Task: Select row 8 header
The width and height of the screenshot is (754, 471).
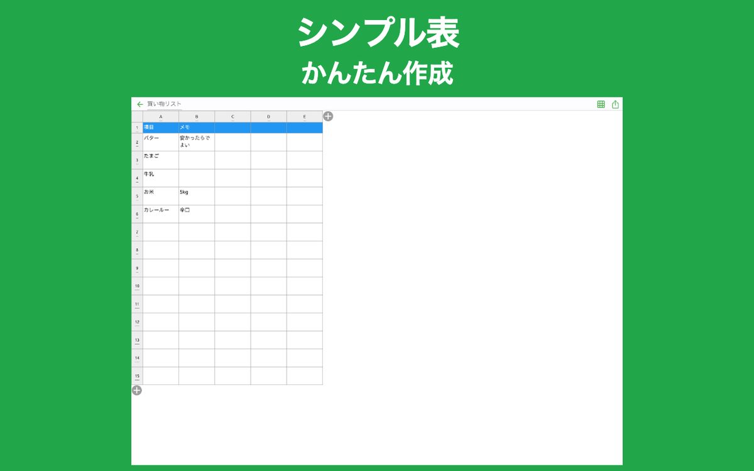Action: (137, 251)
